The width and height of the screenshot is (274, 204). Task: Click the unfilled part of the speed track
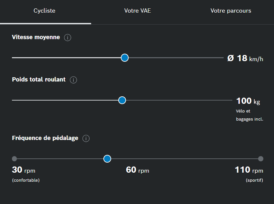[x=176, y=58]
